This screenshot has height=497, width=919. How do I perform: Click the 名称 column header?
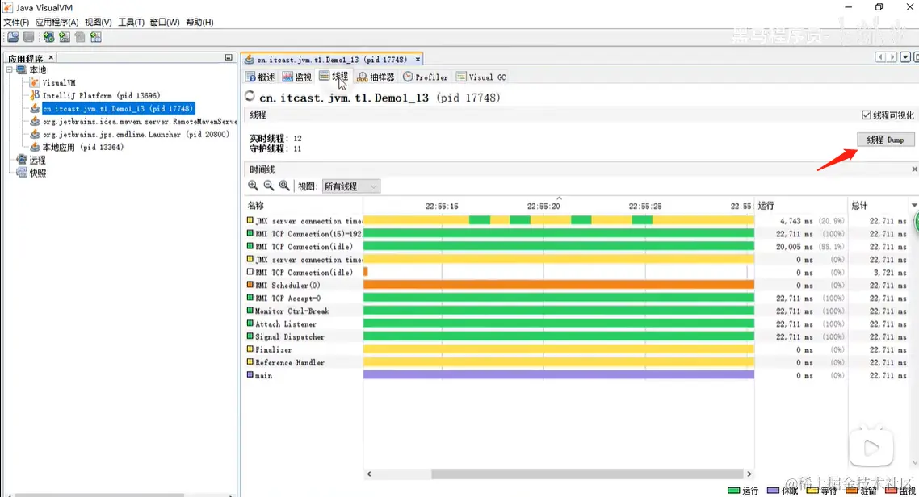pyautogui.click(x=303, y=206)
